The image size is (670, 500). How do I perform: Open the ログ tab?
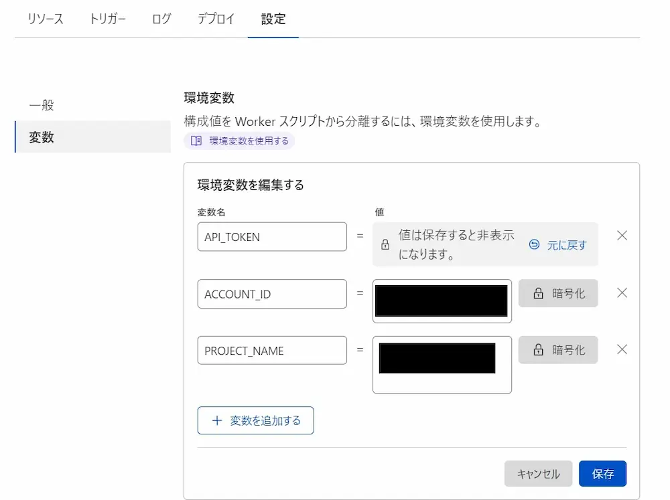[161, 19]
